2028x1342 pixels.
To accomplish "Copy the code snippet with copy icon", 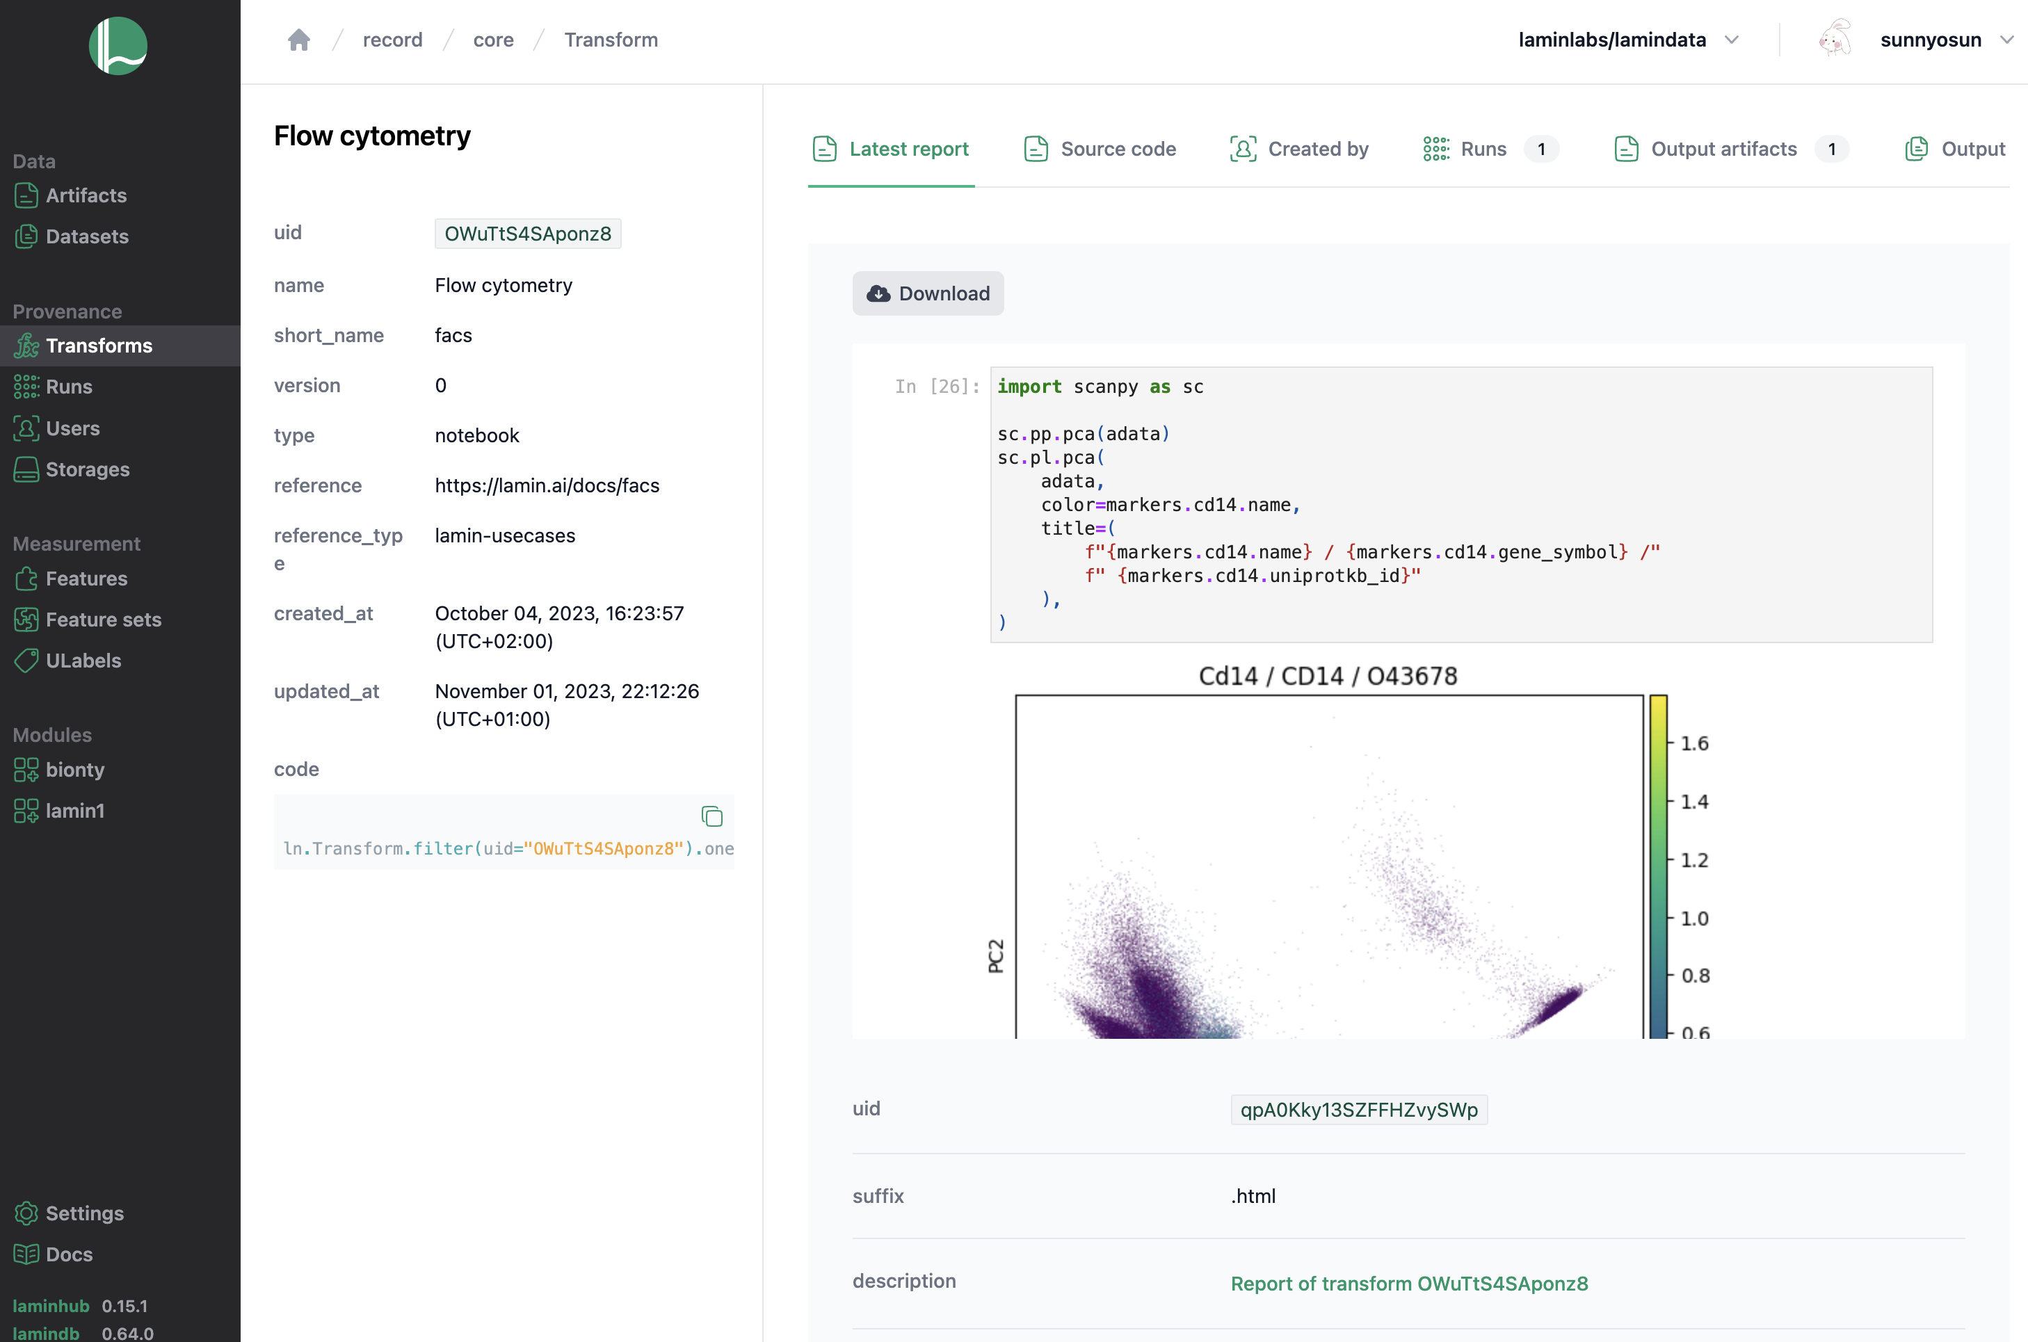I will coord(711,816).
